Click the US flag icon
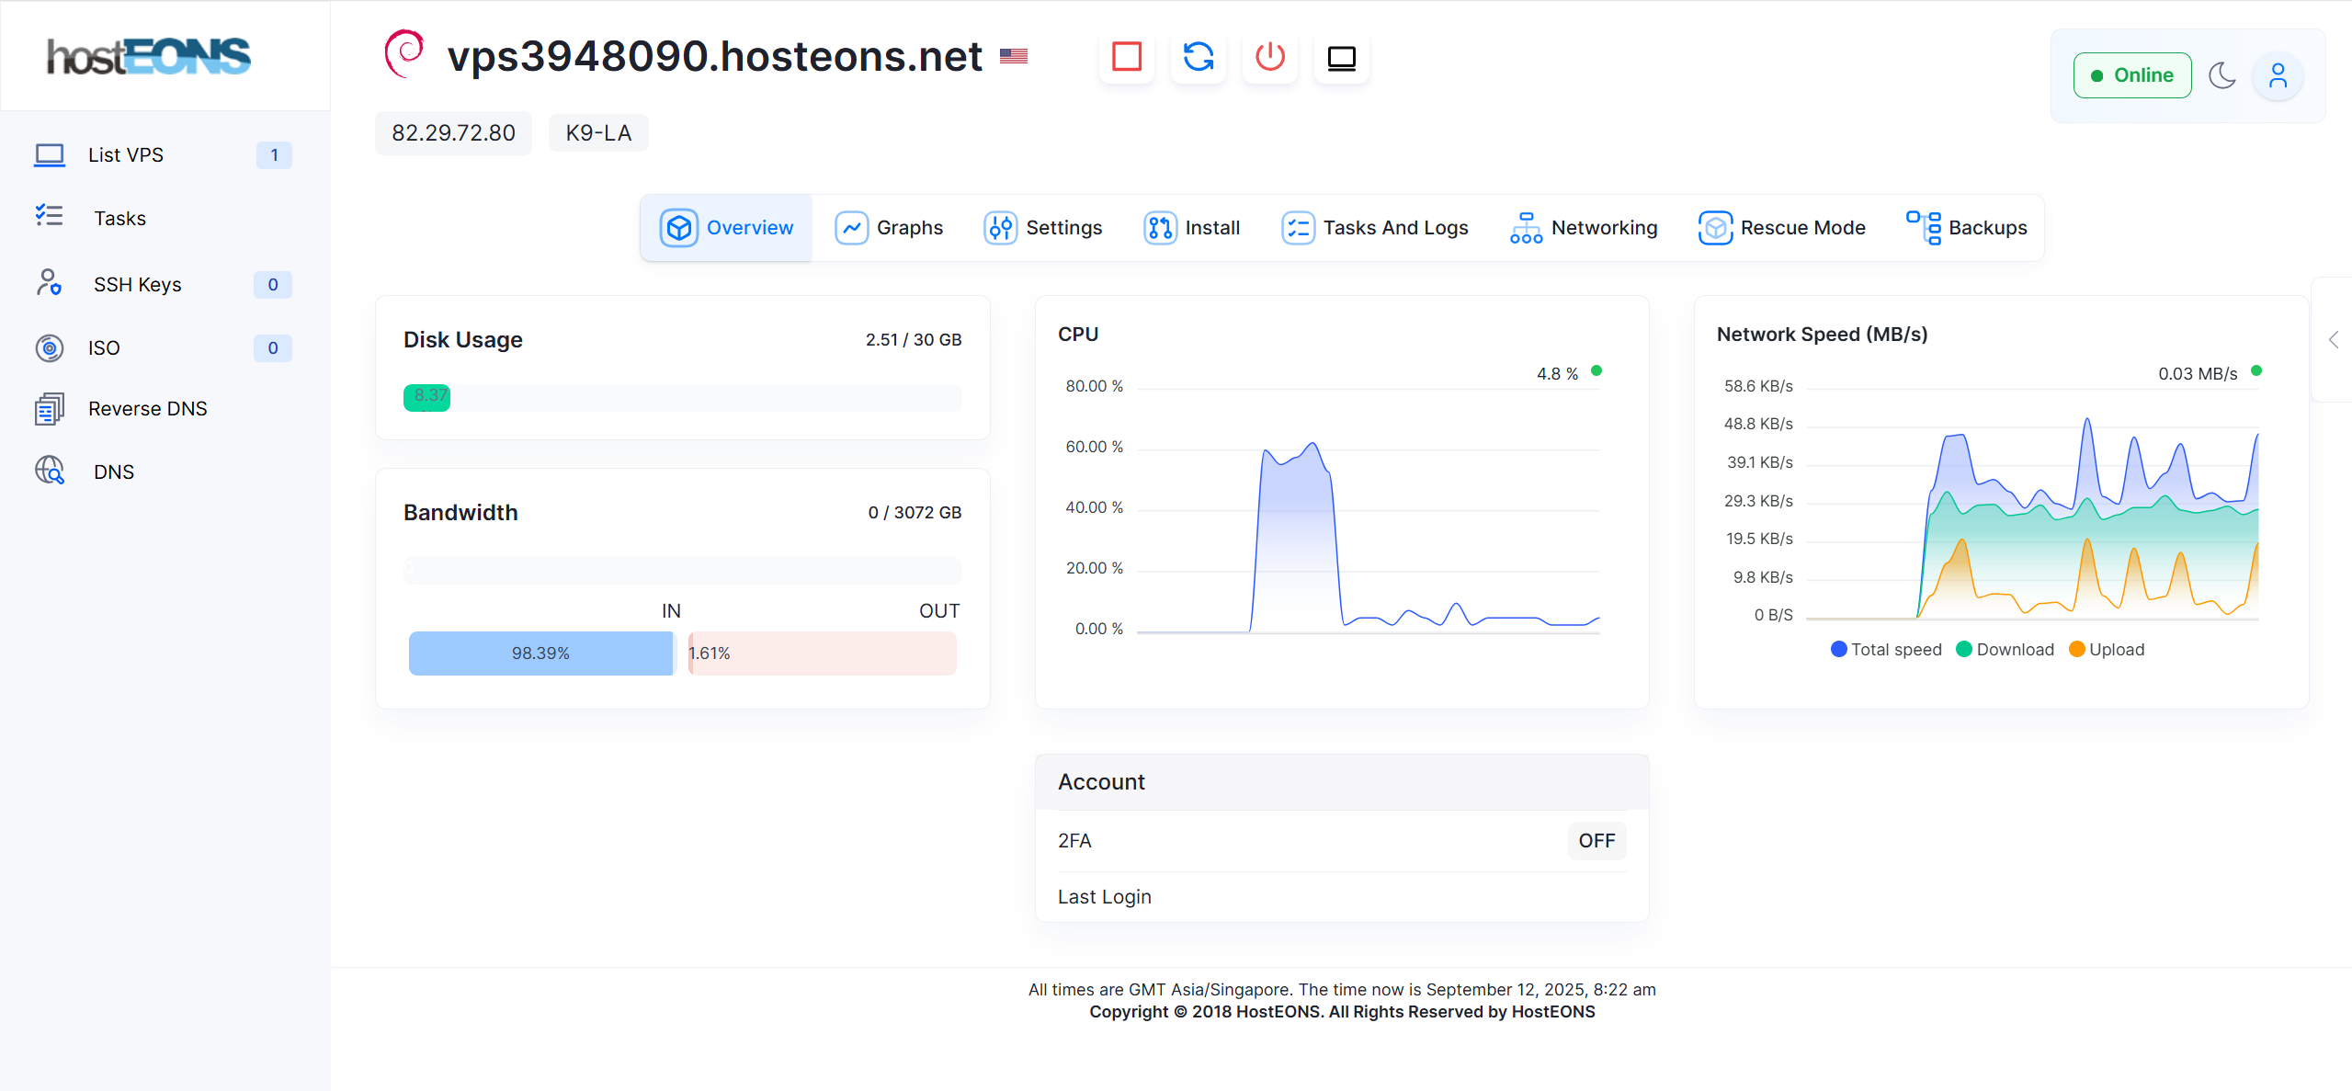Screen dimensions: 2352x1091 pos(1014,56)
